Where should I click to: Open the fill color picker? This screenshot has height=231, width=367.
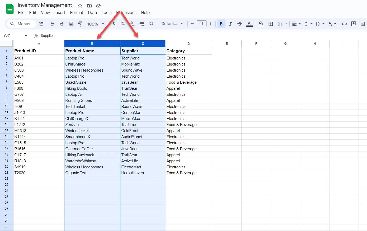click(x=261, y=24)
